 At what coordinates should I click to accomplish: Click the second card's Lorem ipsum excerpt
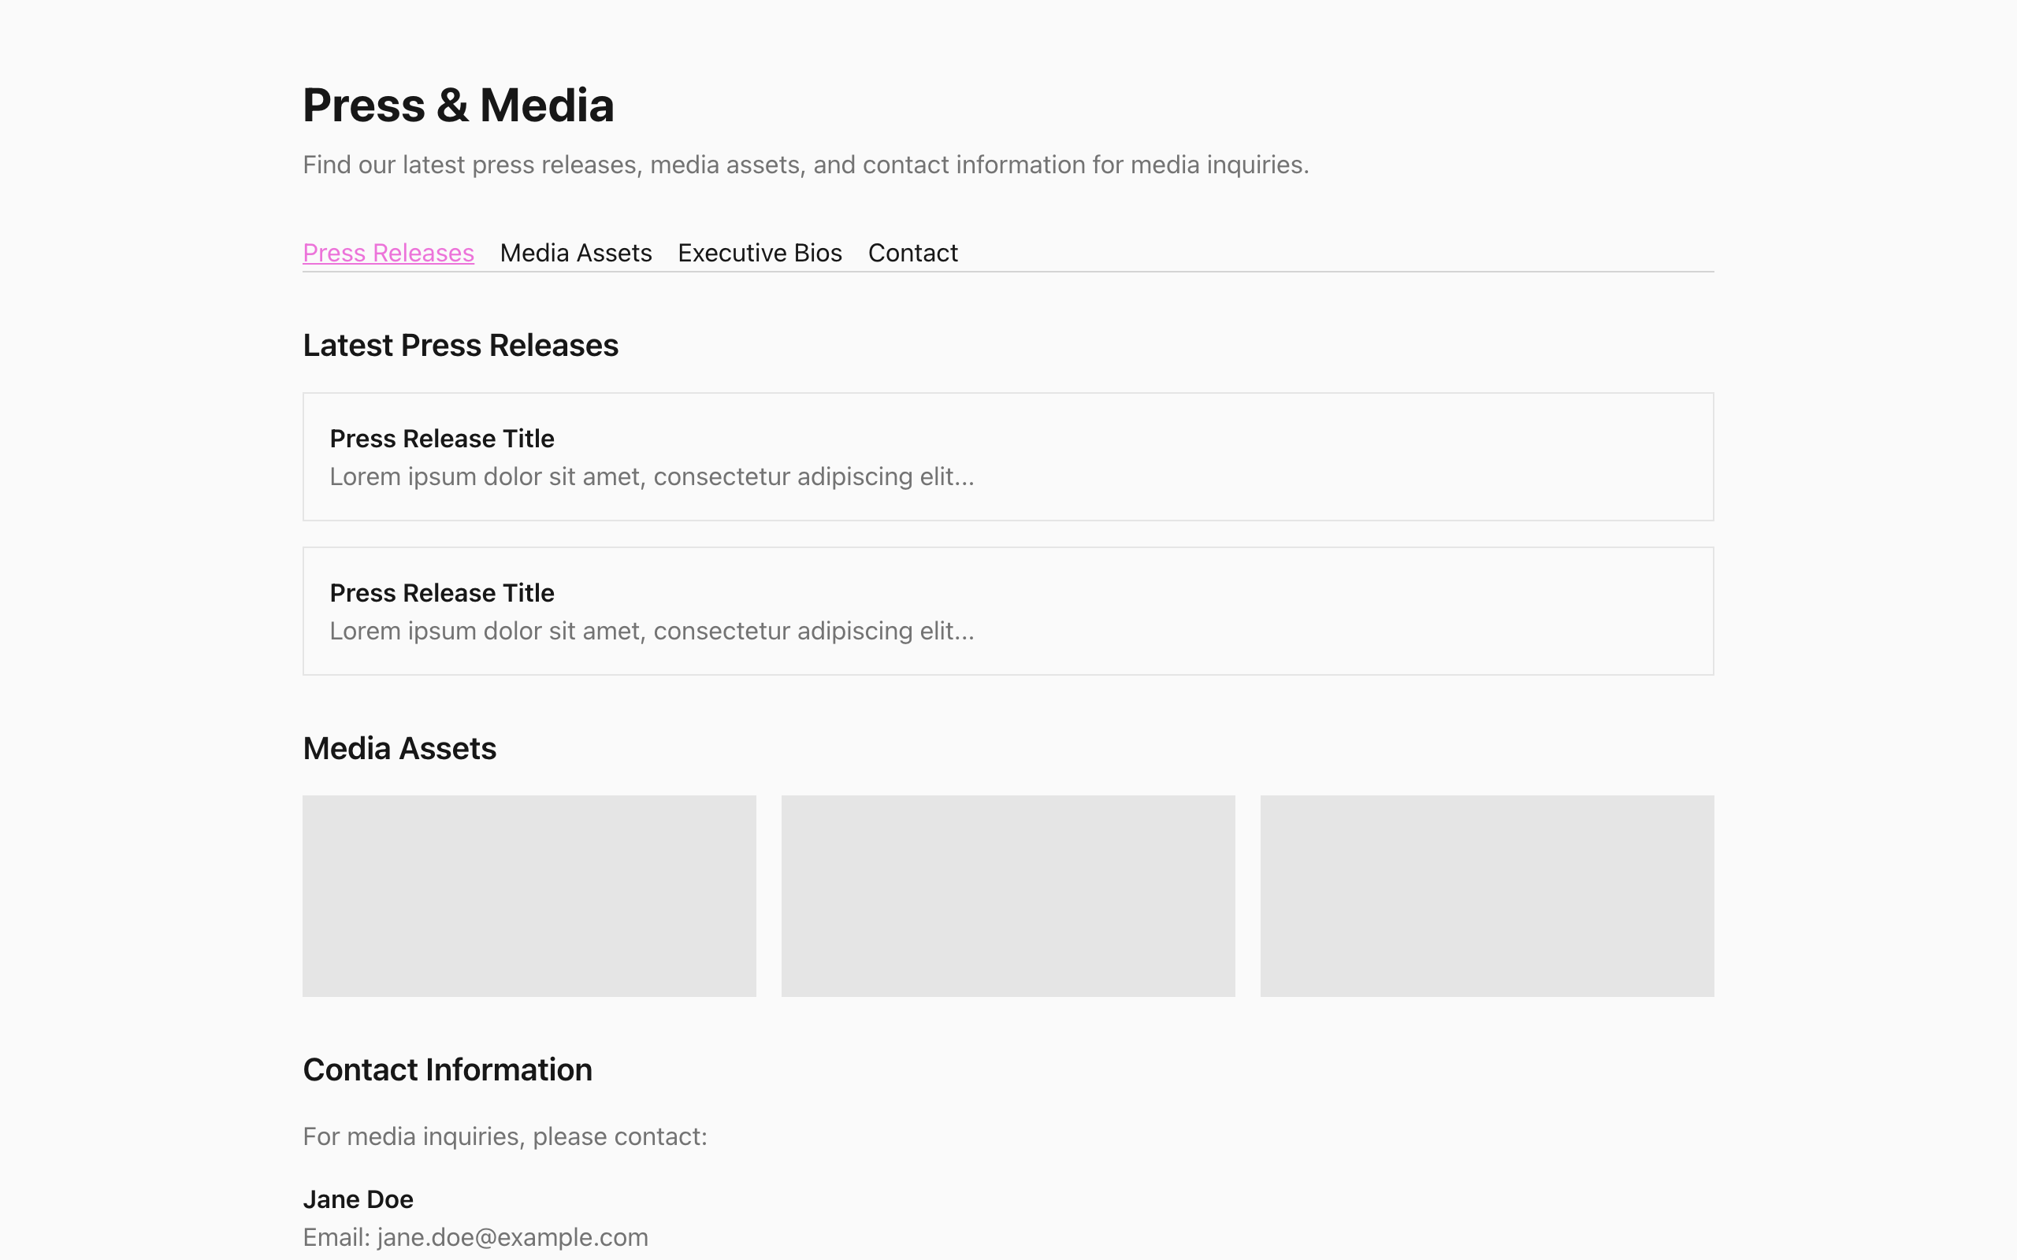pyautogui.click(x=652, y=630)
